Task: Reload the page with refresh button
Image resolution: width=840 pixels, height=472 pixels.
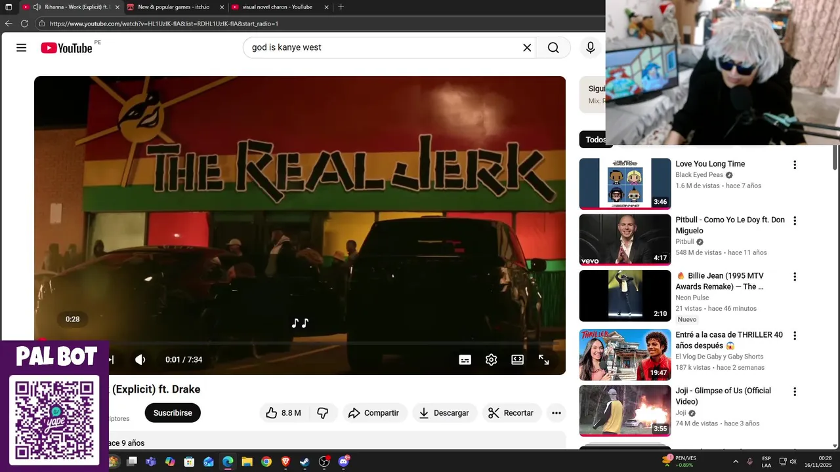Action: 24,24
